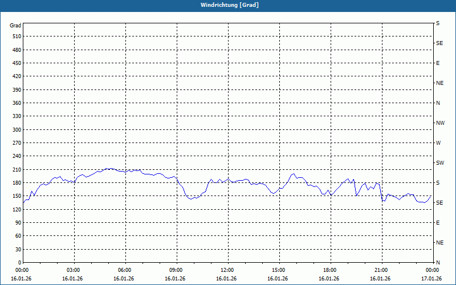456x285 pixels.
Task: Click the 270 degree axis label
Action: [x=17, y=143]
